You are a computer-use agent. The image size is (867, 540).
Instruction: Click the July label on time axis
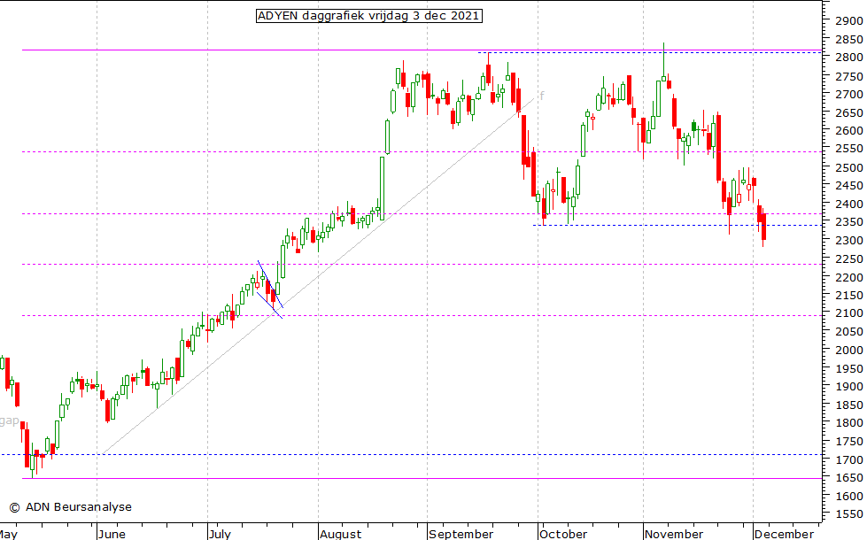[x=220, y=534]
